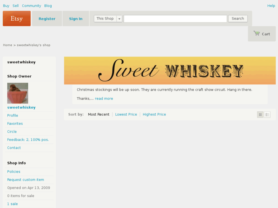Open the Contact link

click(x=14, y=148)
